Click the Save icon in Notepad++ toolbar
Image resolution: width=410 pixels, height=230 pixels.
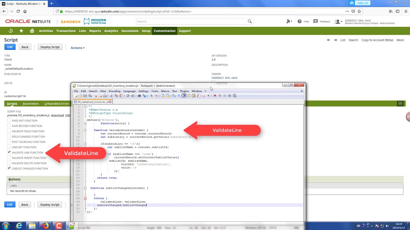[x=85, y=96]
